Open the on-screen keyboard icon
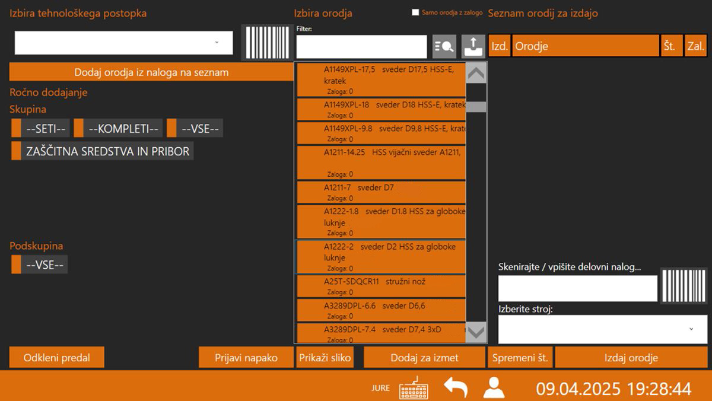Viewport: 712px width, 401px height. pos(414,388)
